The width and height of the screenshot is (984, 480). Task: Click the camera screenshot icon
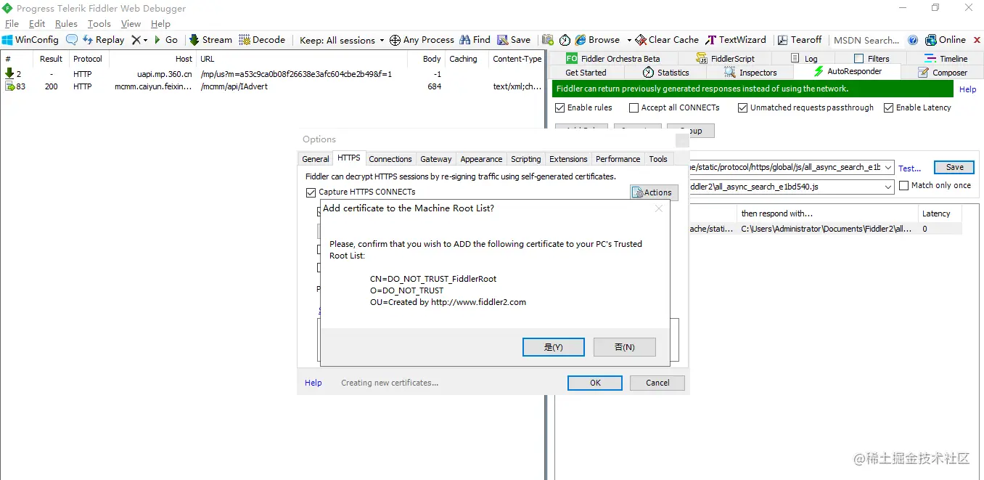pyautogui.click(x=548, y=40)
